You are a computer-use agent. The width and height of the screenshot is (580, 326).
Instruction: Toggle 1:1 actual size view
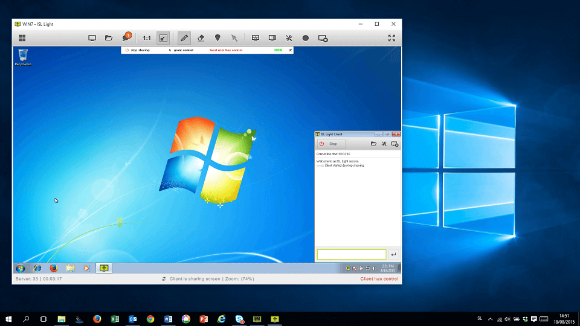pyautogui.click(x=147, y=37)
